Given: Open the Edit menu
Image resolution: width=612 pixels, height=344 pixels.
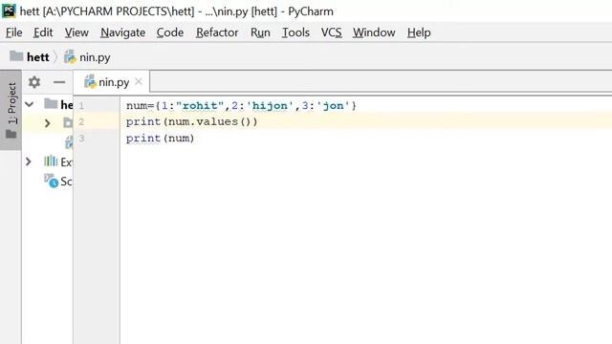Looking at the screenshot, I should (43, 32).
